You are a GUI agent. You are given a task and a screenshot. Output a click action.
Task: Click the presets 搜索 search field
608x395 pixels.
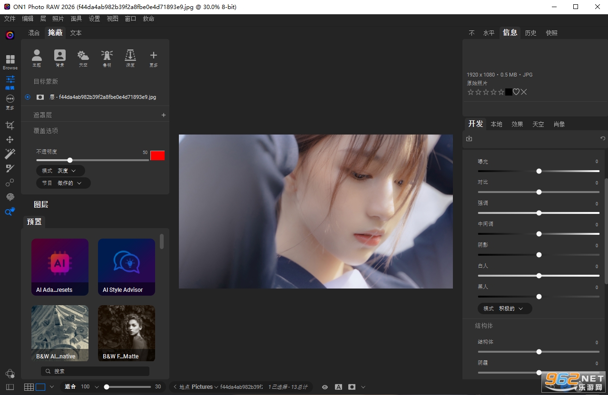point(95,371)
